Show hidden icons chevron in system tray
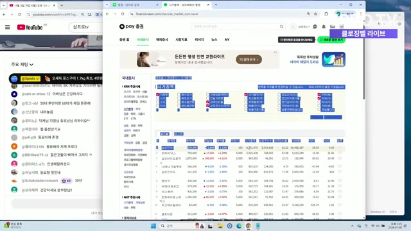The image size is (411, 231). (353, 226)
